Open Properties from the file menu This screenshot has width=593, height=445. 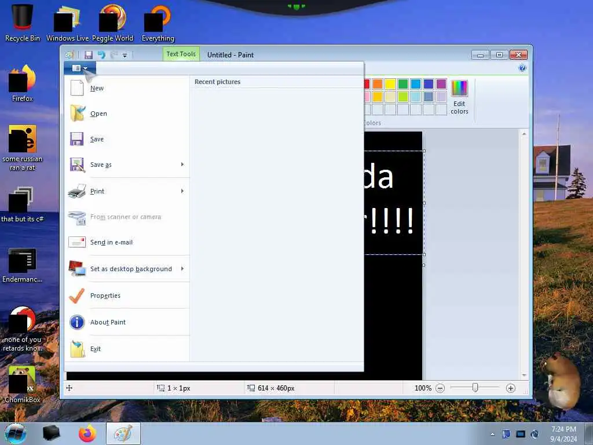[x=127, y=296]
